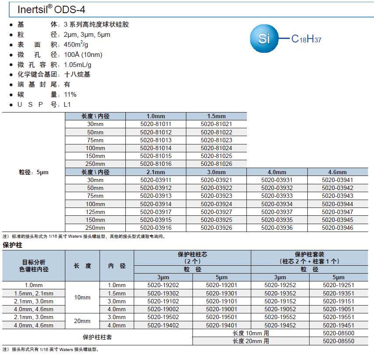This screenshot has height=355, width=374.
Task: Click holder part number 5020-08500
Action: [x=338, y=333]
